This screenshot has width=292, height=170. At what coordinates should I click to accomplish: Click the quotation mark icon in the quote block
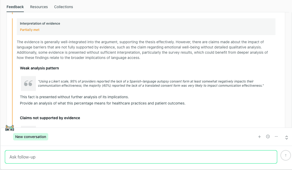point(28,83)
